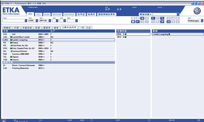Select the Painting Materials row
The width and height of the screenshot is (204, 122).
pyautogui.click(x=59, y=68)
